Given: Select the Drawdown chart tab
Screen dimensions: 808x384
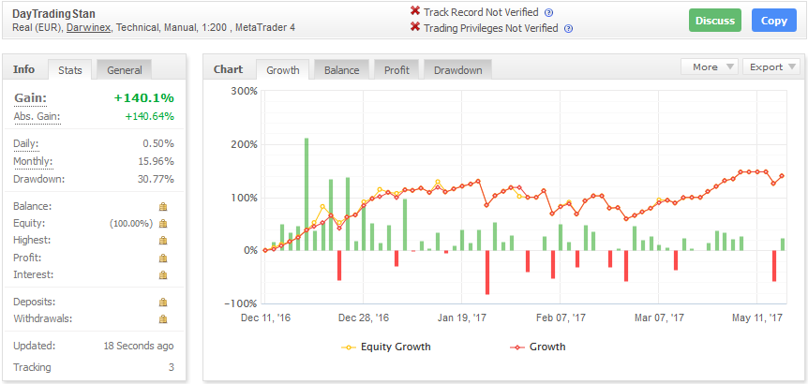Looking at the screenshot, I should point(458,70).
